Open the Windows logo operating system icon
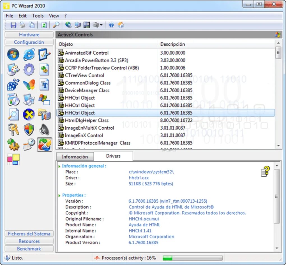This screenshot has height=265, width=286. [x=13, y=54]
